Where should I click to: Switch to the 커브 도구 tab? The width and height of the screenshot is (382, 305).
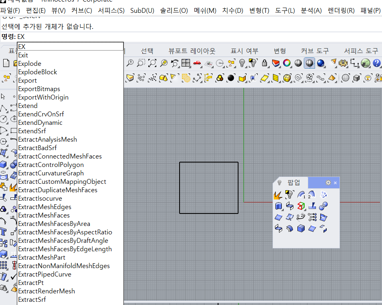[x=315, y=51]
